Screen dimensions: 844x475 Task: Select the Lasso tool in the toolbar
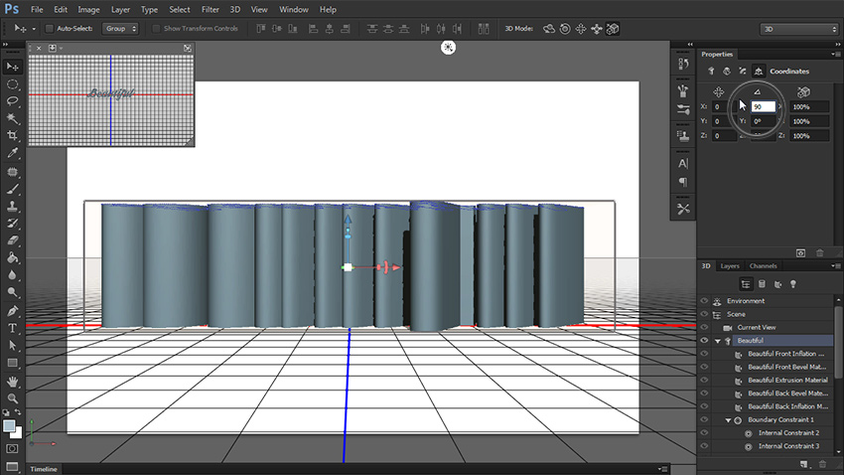tap(13, 100)
